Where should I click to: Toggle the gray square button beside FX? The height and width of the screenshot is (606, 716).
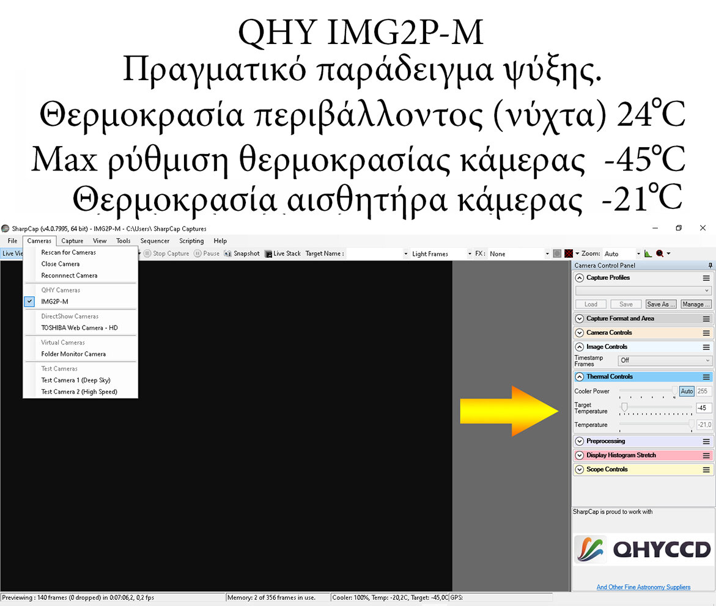click(x=557, y=254)
